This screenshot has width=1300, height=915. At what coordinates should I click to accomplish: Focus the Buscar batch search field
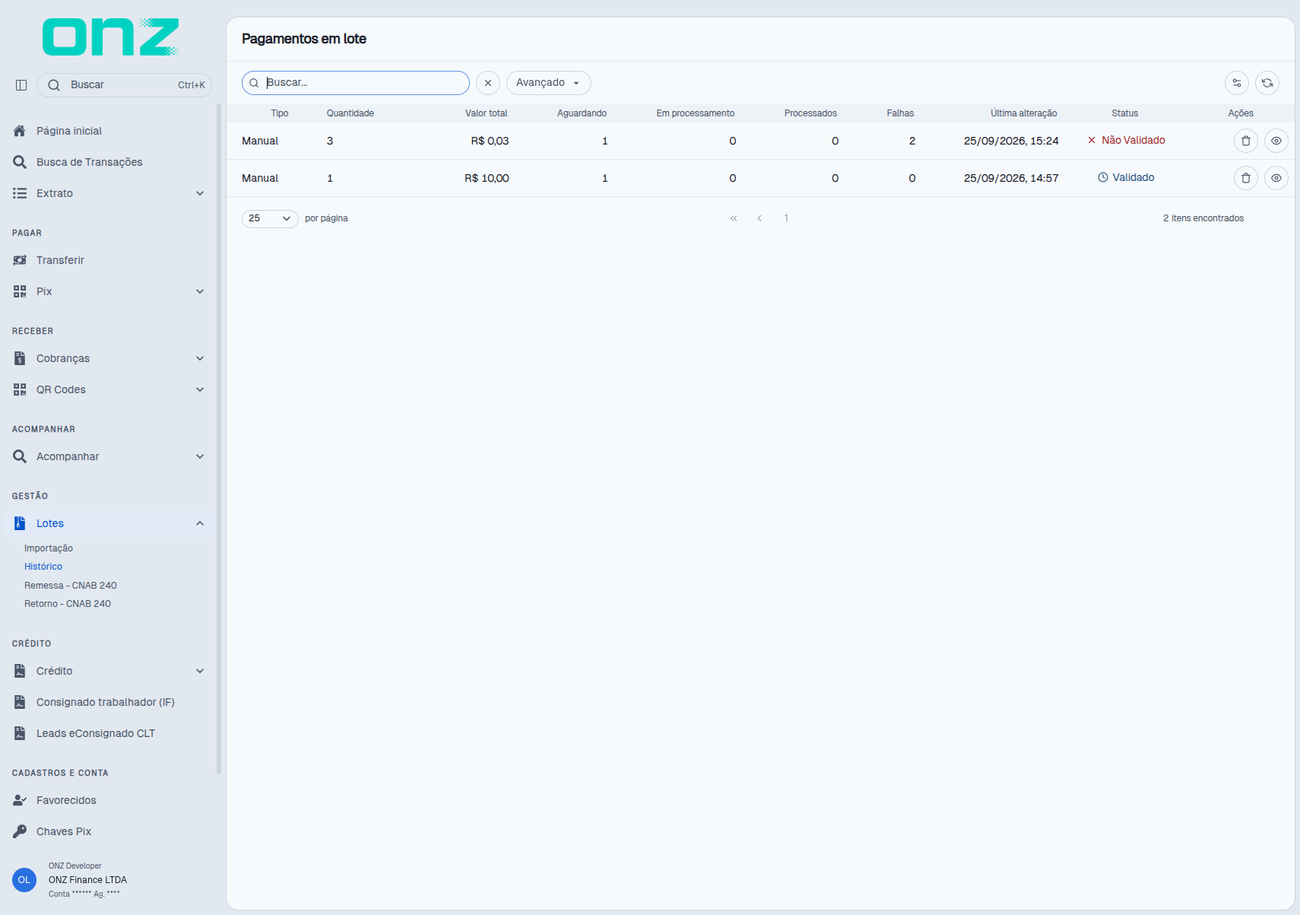pos(356,83)
